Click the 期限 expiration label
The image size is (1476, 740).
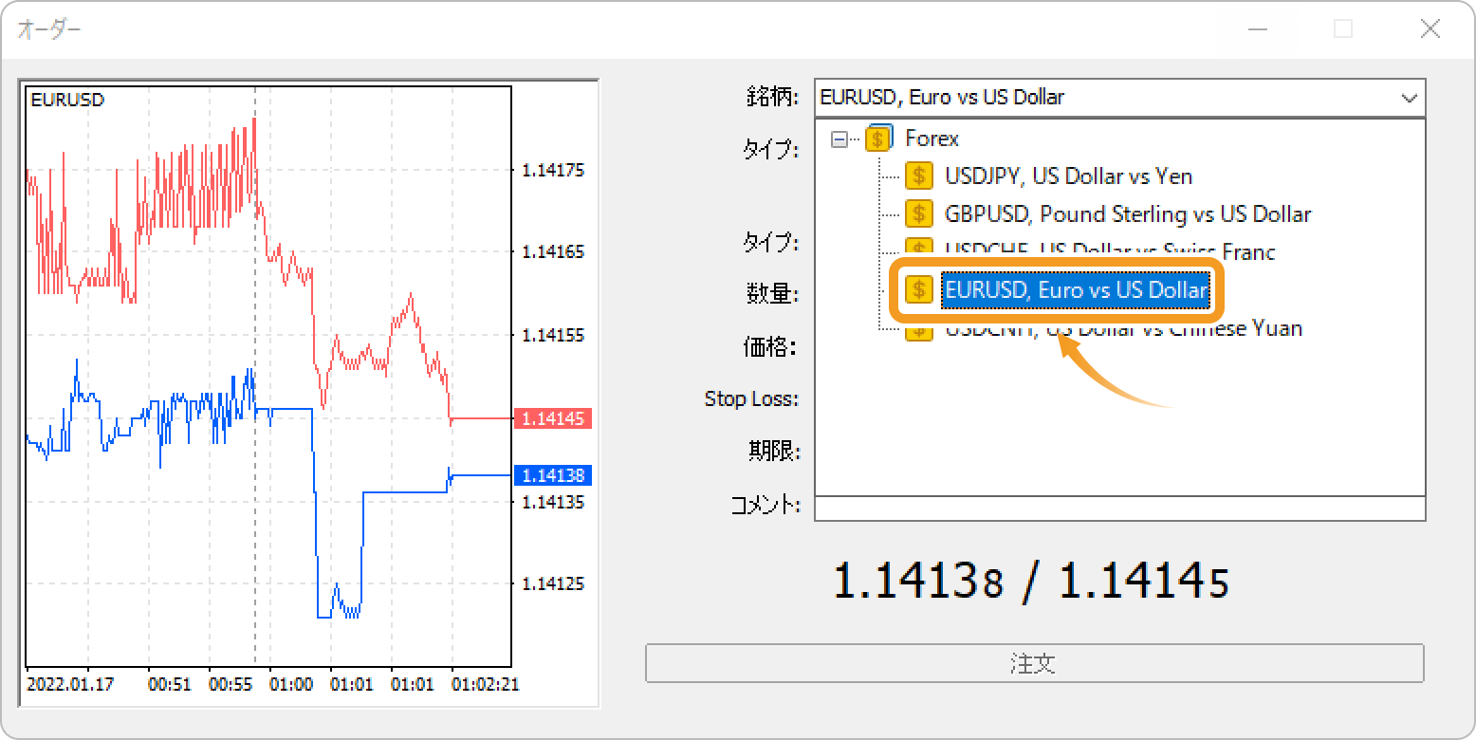[x=774, y=451]
